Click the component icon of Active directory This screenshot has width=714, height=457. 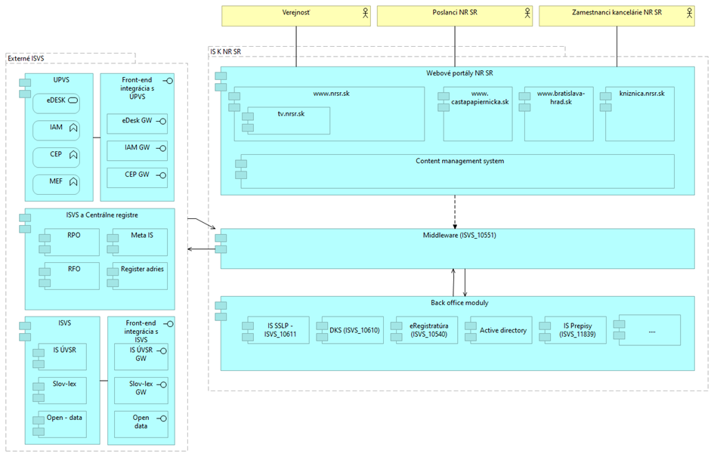pyautogui.click(x=471, y=332)
